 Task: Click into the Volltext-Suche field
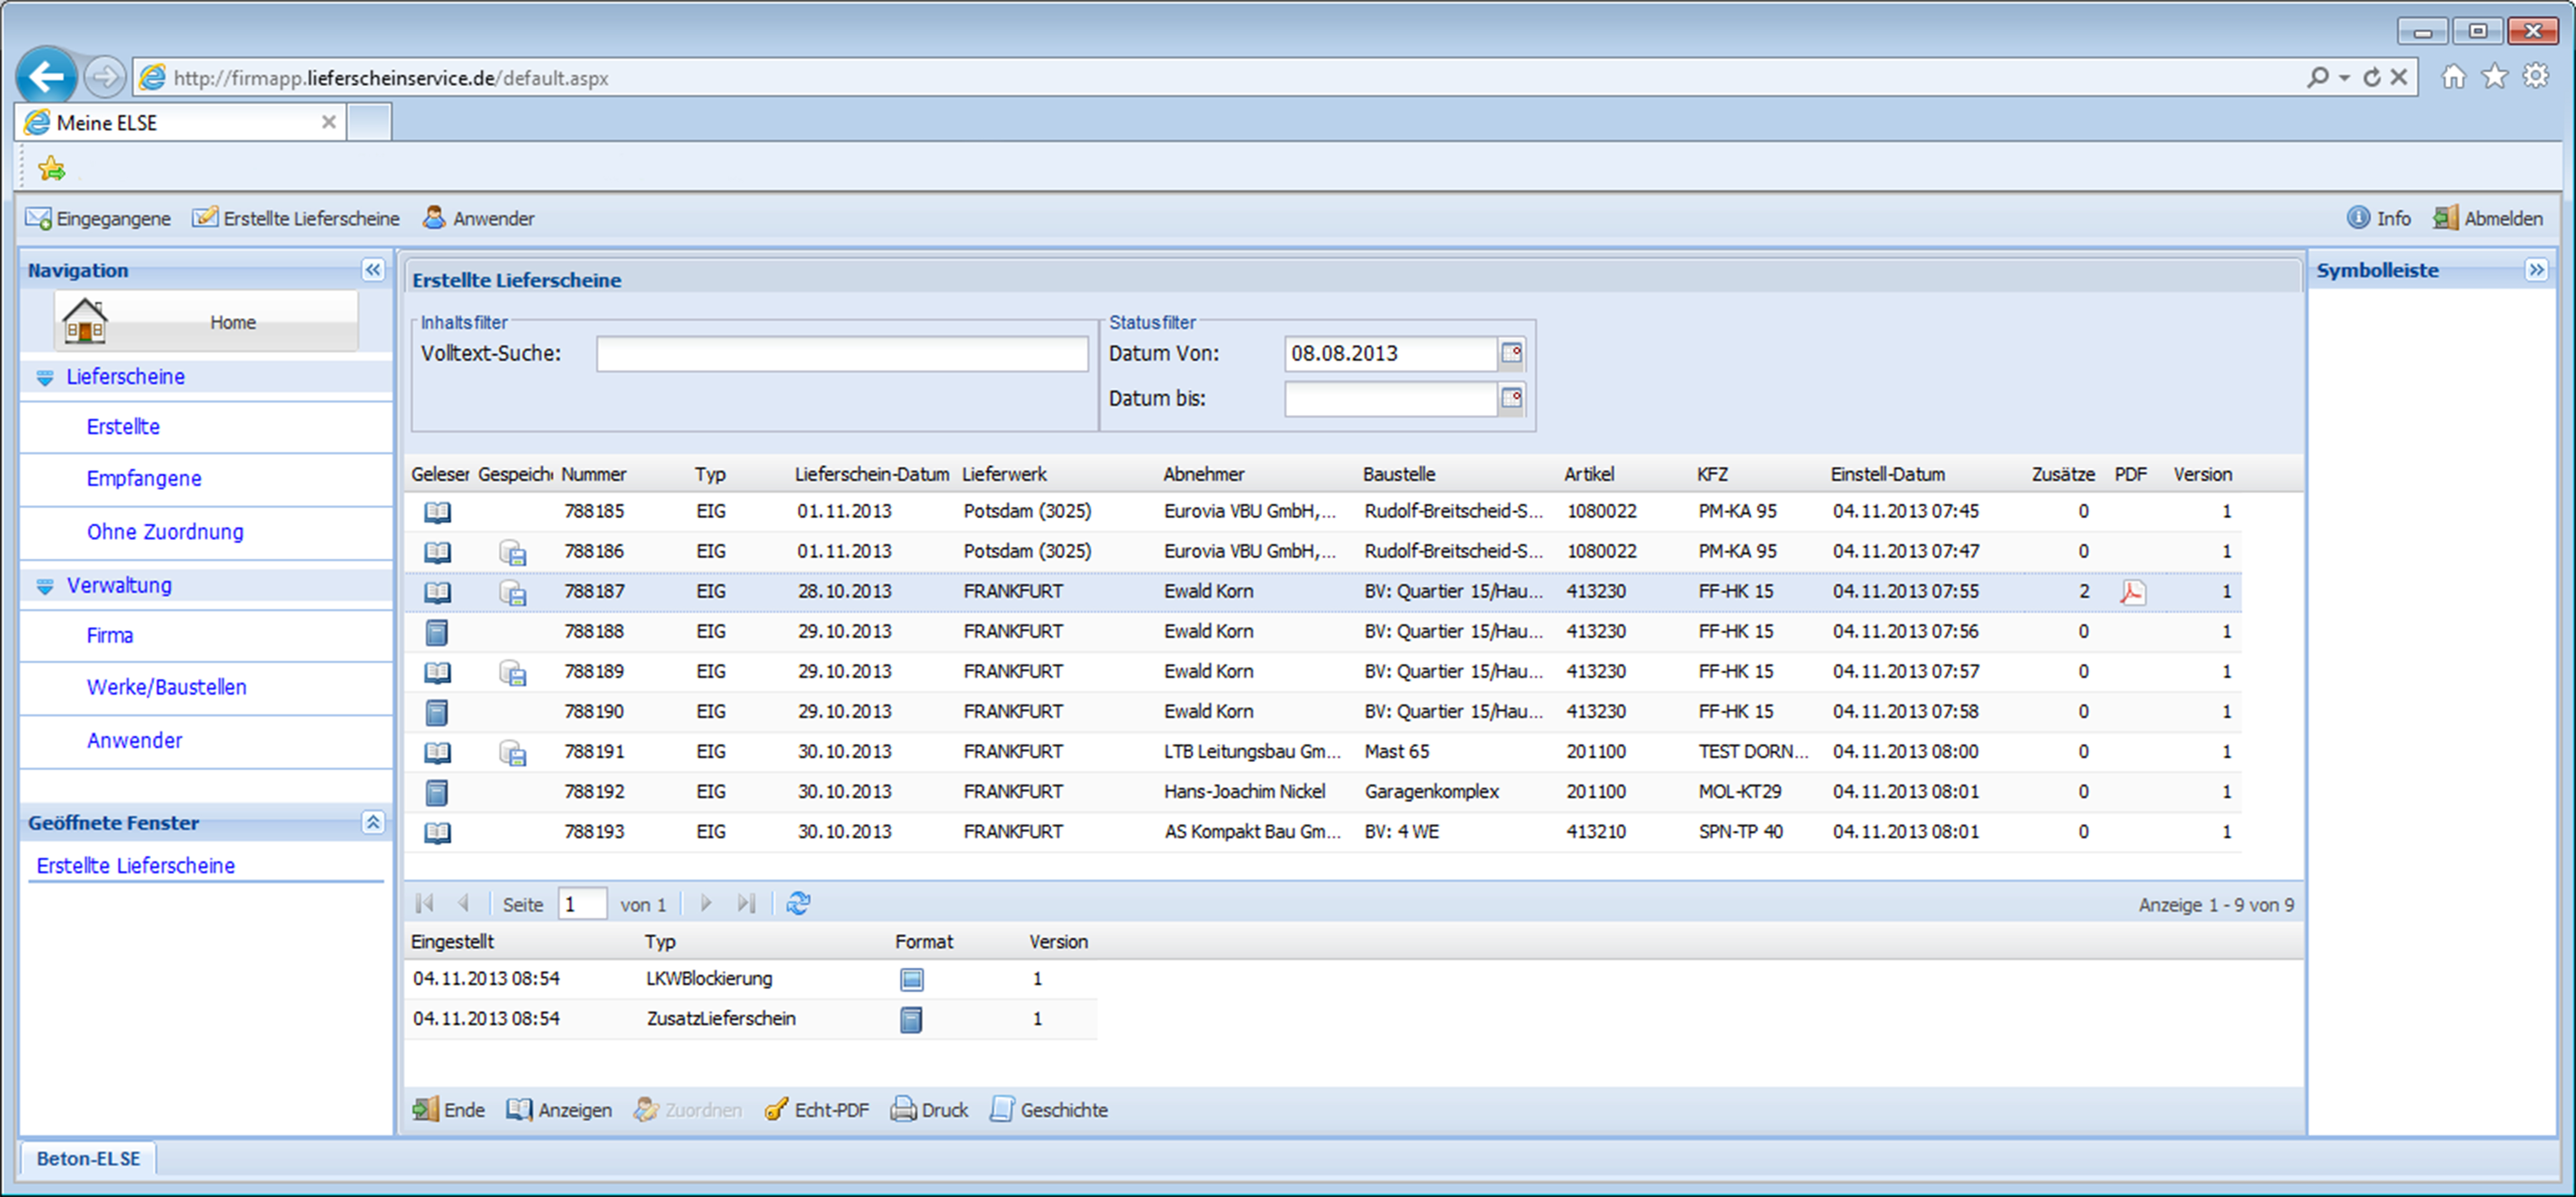pyautogui.click(x=842, y=354)
